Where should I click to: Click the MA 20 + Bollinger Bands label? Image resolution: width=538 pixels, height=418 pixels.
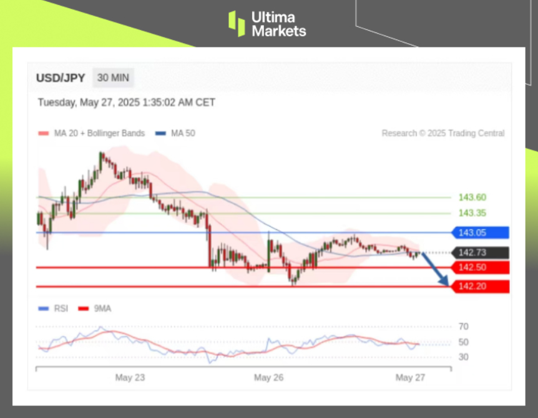point(99,133)
